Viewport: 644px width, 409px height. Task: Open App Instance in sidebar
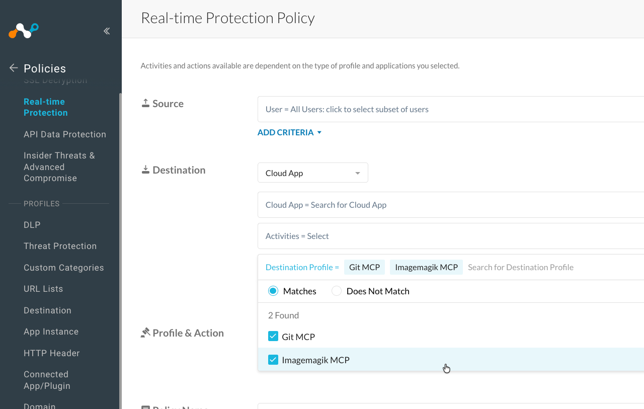pos(51,332)
